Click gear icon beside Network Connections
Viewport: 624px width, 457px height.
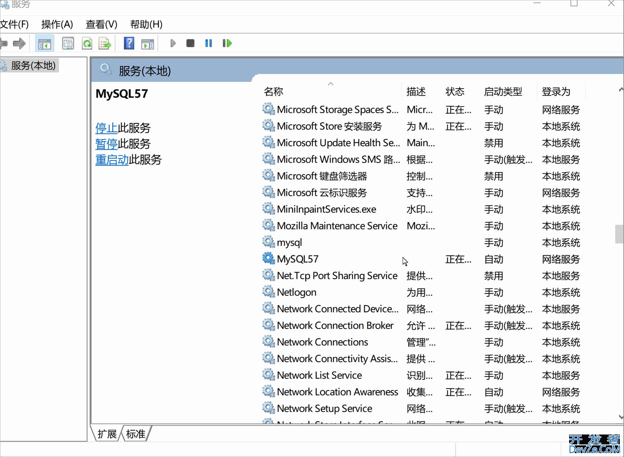[x=269, y=341]
